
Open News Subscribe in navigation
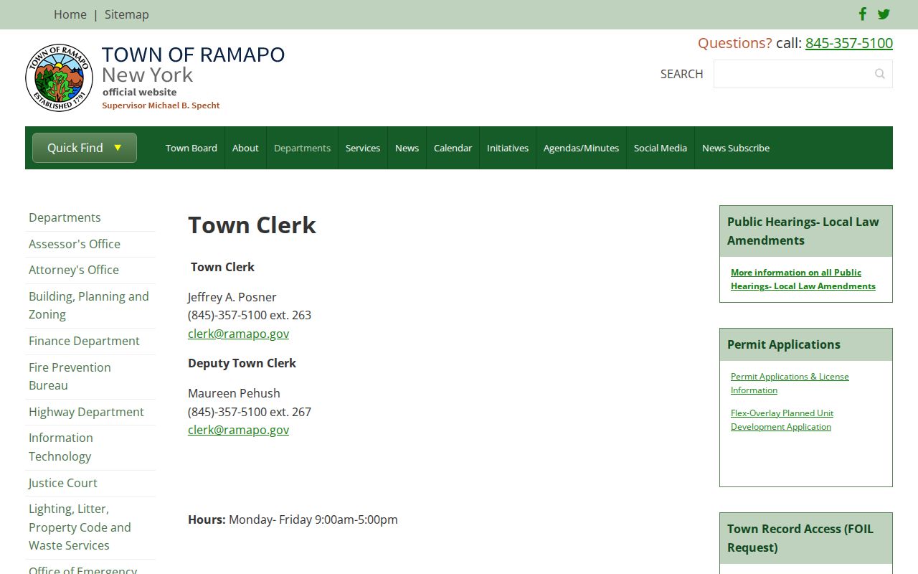click(736, 148)
